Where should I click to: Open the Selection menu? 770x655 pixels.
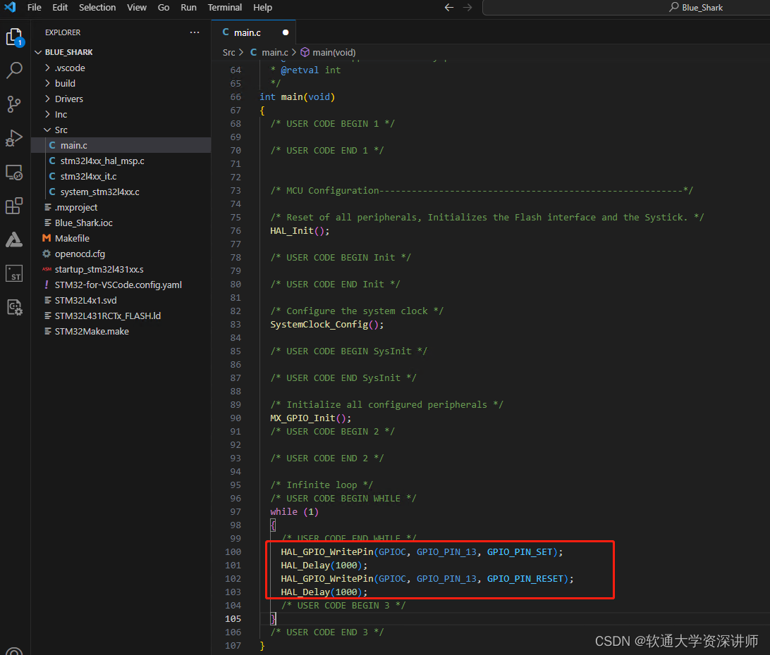(97, 7)
